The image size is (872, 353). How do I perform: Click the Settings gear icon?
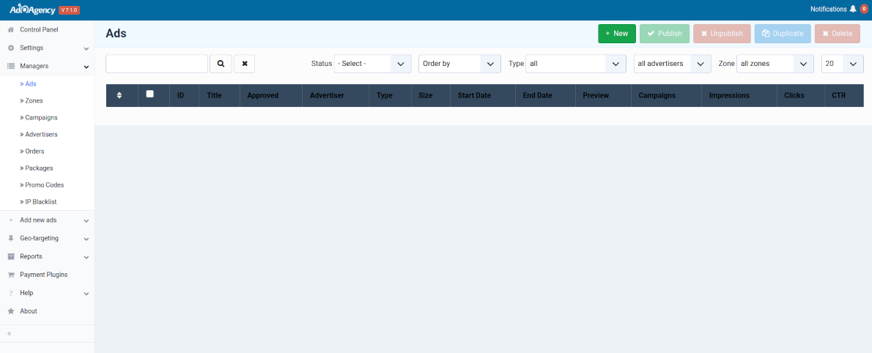[x=10, y=48]
